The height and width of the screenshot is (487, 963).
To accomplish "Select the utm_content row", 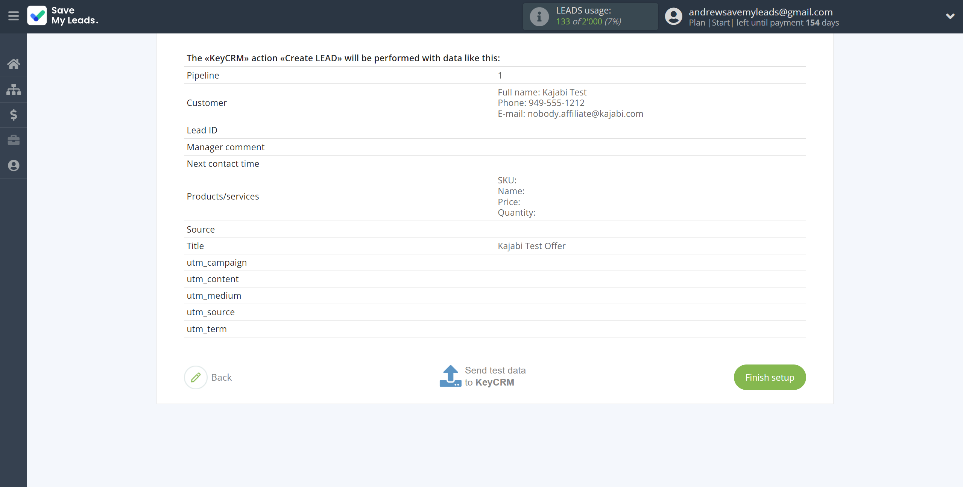I will coord(495,279).
